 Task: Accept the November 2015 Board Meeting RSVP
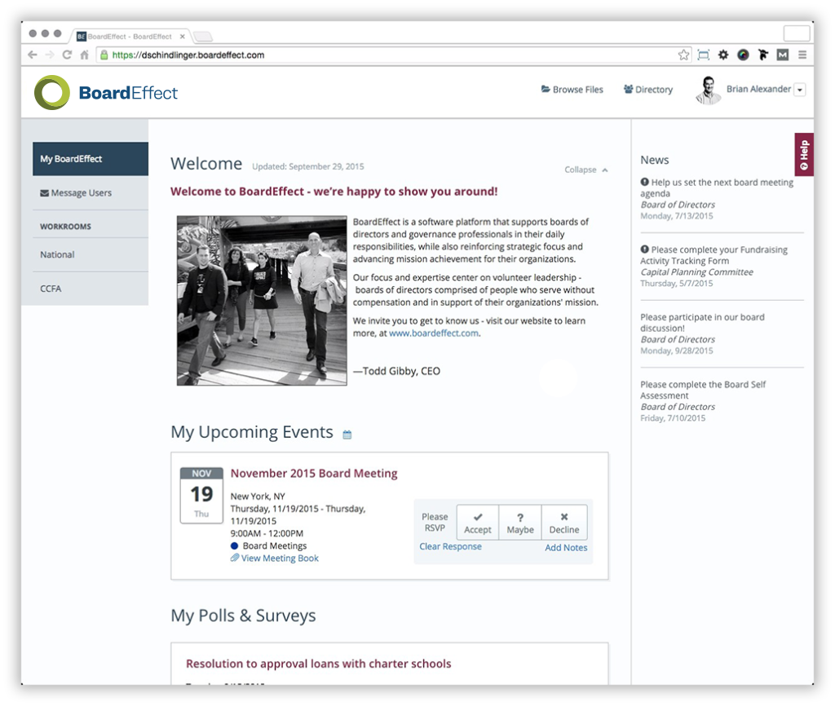[x=477, y=522]
